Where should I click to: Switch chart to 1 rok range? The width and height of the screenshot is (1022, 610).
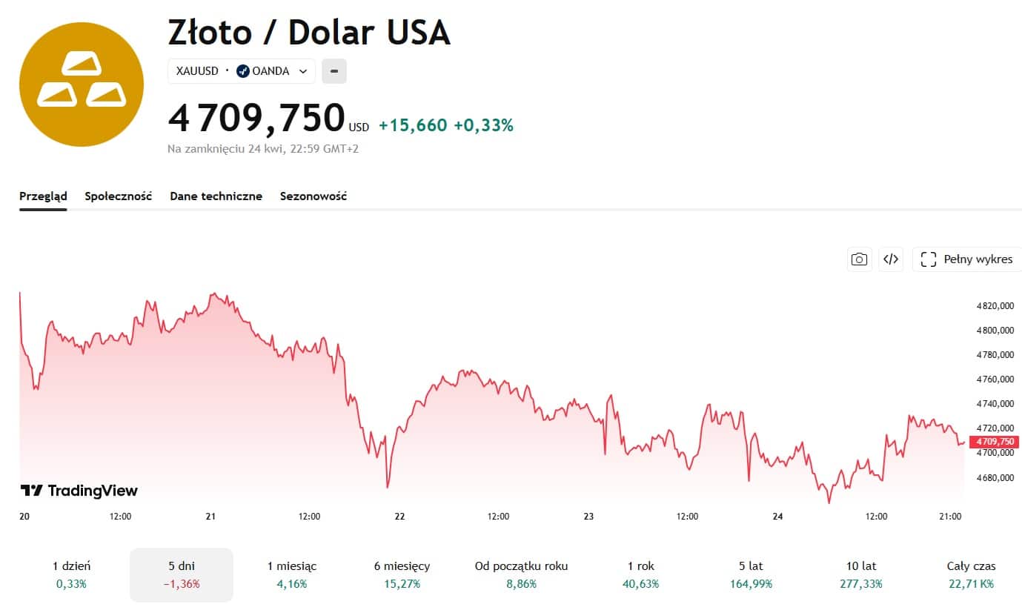[640, 574]
